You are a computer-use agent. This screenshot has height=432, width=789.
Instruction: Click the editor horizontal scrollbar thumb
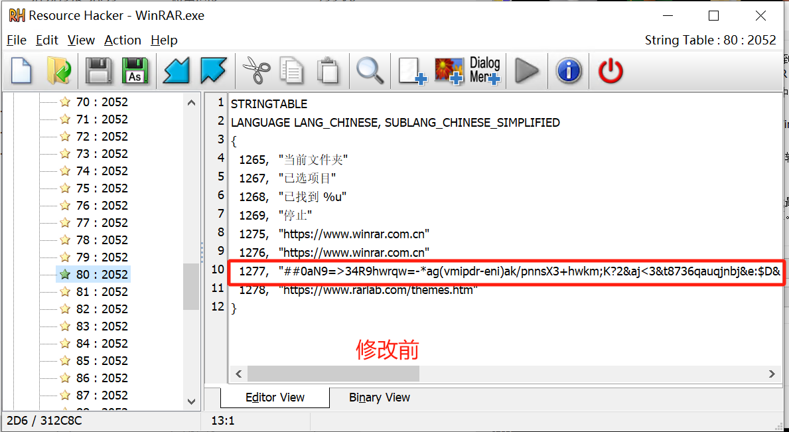pyautogui.click(x=333, y=374)
